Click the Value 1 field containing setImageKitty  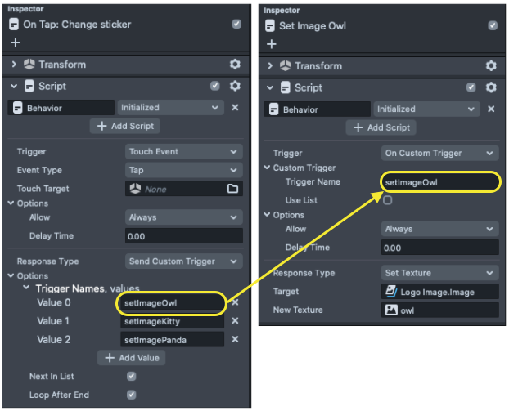172,321
